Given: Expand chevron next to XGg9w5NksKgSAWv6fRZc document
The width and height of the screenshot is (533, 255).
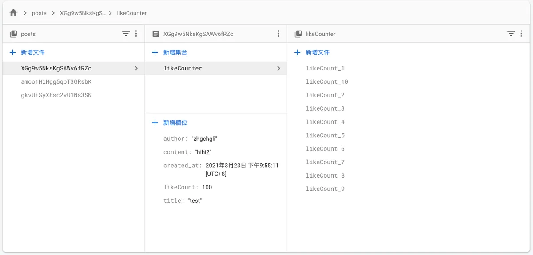Looking at the screenshot, I should [x=136, y=68].
